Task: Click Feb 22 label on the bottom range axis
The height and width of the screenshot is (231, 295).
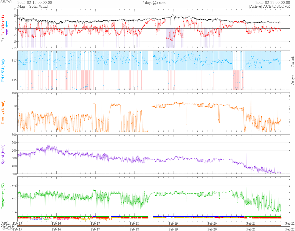Action: [290, 229]
